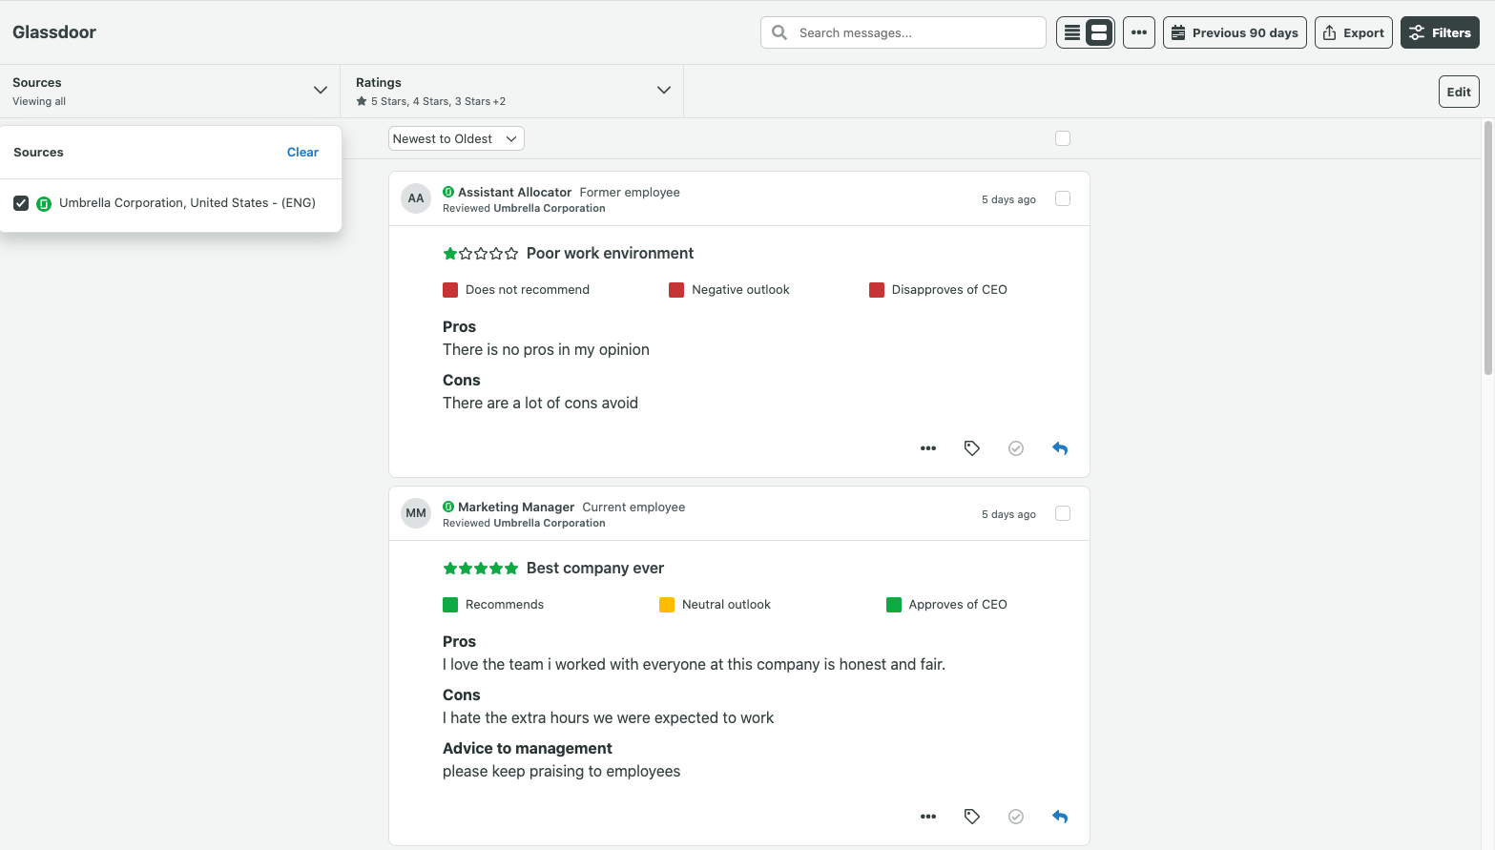Switch to the compact list view
Viewport: 1495px width, 850px height.
point(1073,31)
